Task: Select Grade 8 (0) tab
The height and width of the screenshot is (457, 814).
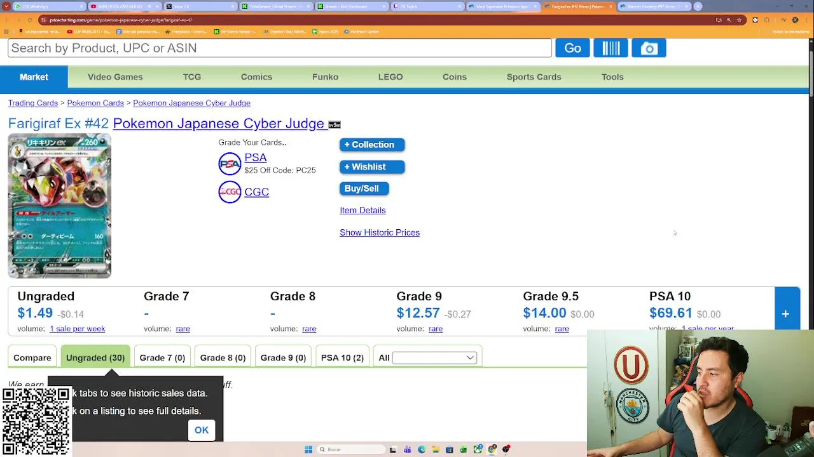Action: point(223,357)
